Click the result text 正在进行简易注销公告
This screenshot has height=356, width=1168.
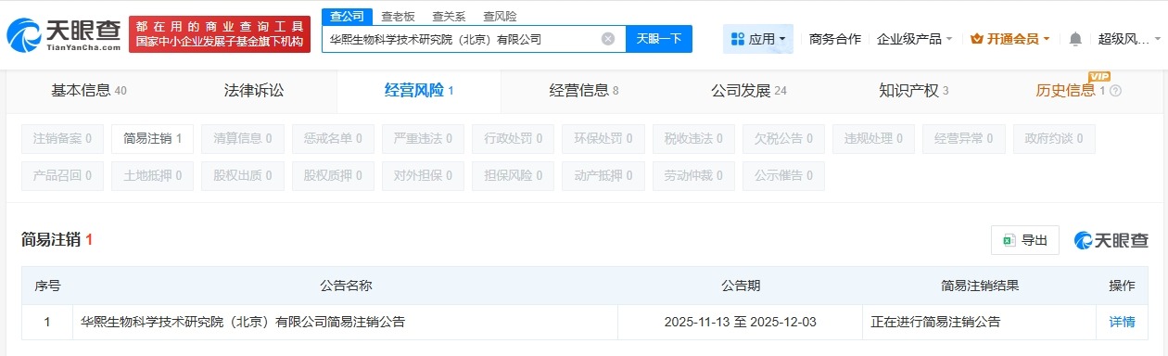[935, 323]
